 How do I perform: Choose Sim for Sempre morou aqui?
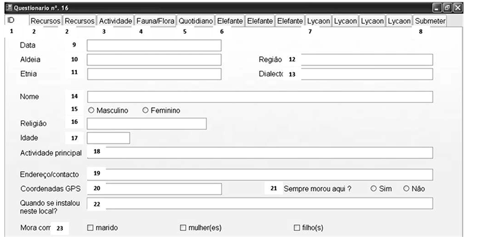(x=373, y=189)
